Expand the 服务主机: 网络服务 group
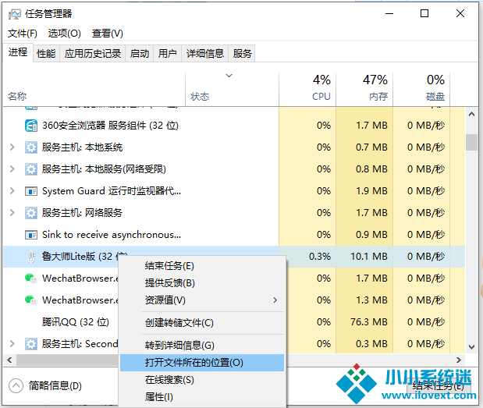Screen dimensions: 483x408 click(12, 213)
